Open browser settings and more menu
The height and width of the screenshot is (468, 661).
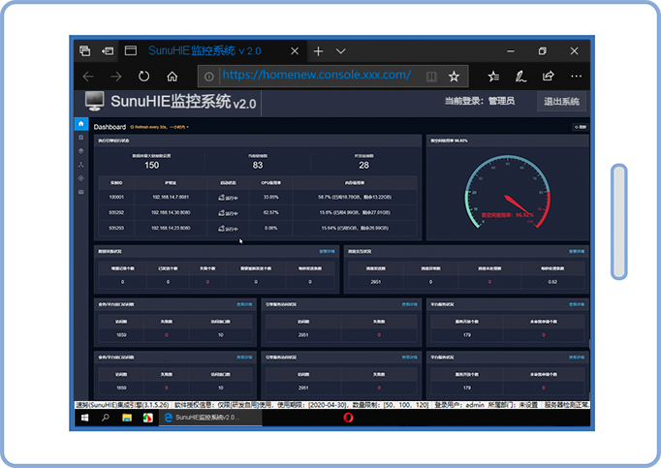tap(577, 76)
